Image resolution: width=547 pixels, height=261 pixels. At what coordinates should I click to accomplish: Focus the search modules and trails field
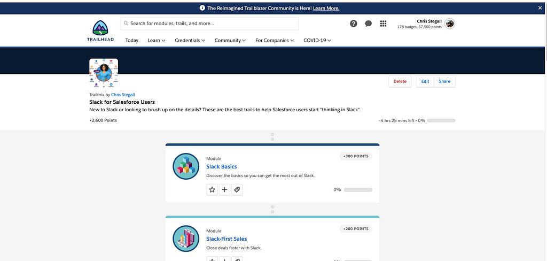(x=209, y=24)
